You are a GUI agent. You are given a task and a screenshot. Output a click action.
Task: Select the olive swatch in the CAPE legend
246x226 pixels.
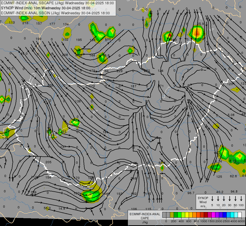tap(172, 215)
